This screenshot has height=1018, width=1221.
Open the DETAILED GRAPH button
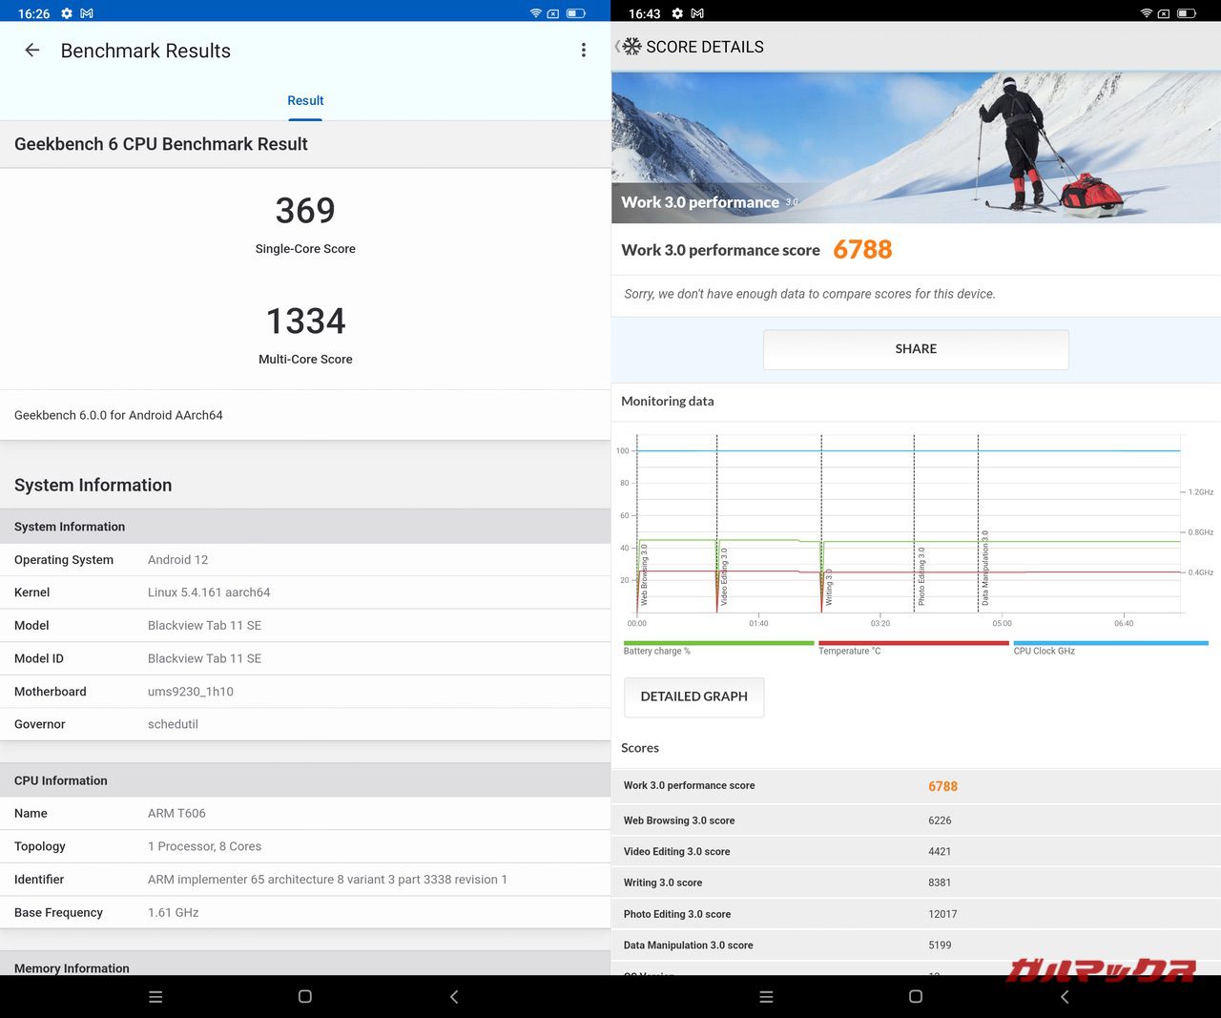click(x=693, y=696)
